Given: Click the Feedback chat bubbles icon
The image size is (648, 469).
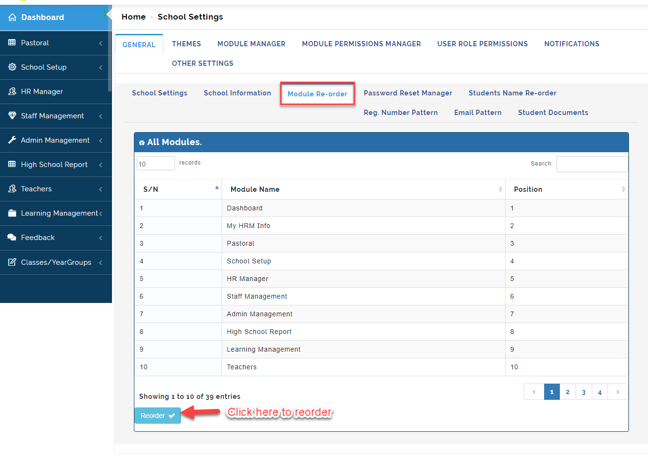Looking at the screenshot, I should click(12, 238).
